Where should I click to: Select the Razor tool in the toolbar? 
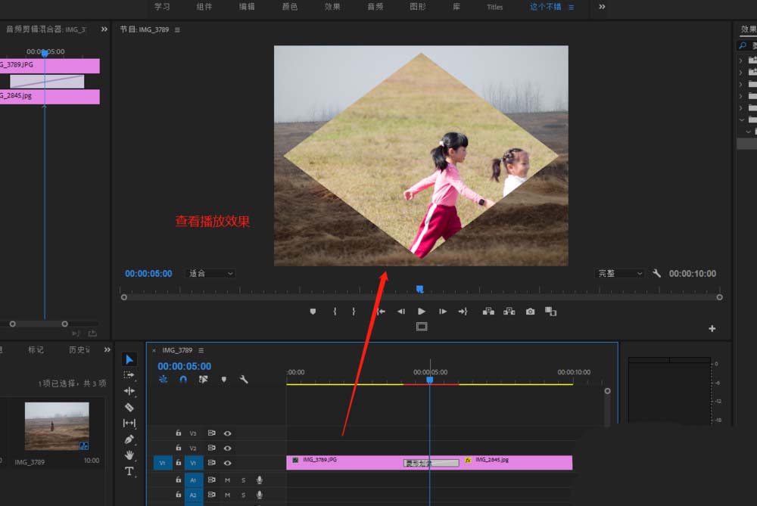point(129,407)
